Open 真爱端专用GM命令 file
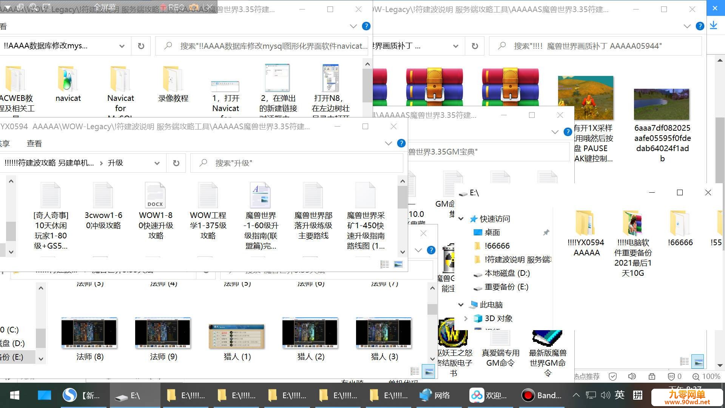The width and height of the screenshot is (725, 408). [500, 339]
